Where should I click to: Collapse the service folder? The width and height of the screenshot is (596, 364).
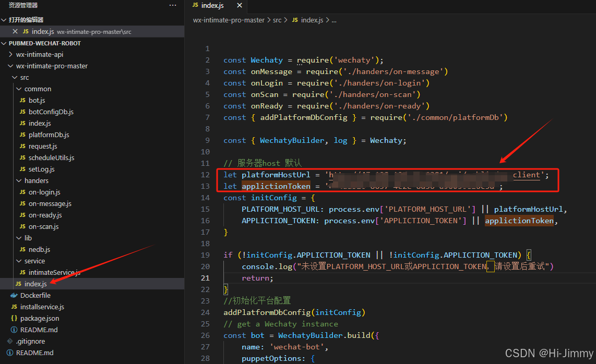click(34, 261)
